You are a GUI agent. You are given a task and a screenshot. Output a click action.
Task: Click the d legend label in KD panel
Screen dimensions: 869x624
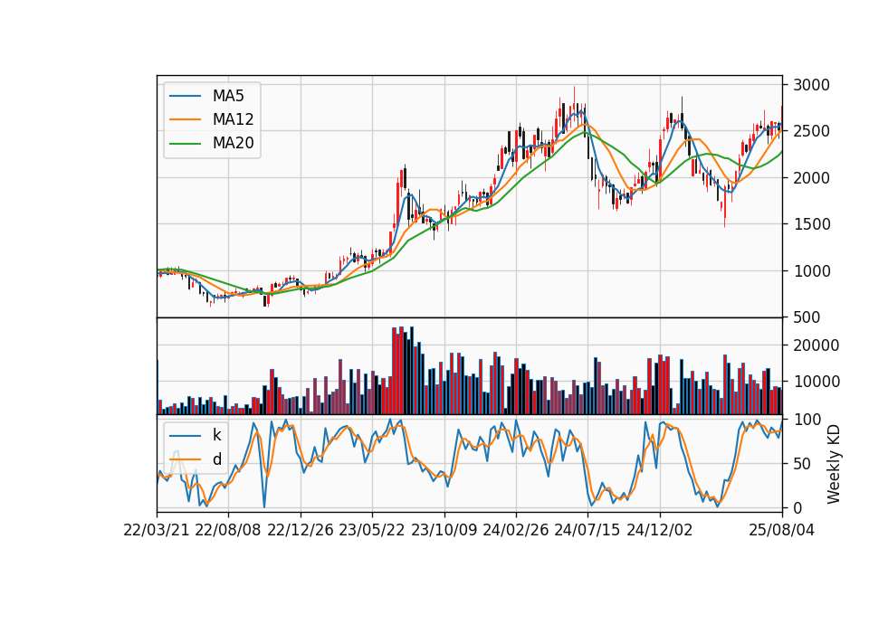[216, 459]
